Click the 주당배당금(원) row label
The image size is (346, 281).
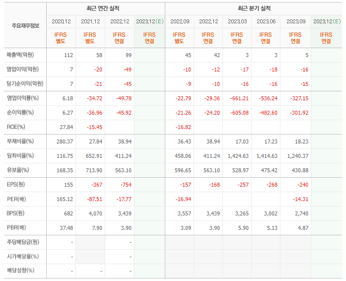point(23,242)
